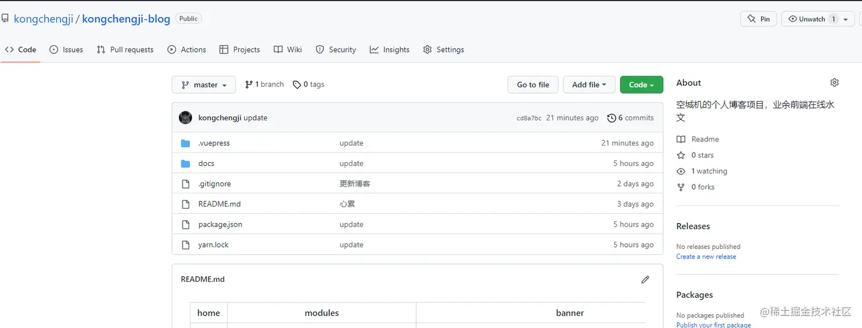Screen dimensions: 862x328
Task: Click the Releases heading
Action: pyautogui.click(x=693, y=226)
